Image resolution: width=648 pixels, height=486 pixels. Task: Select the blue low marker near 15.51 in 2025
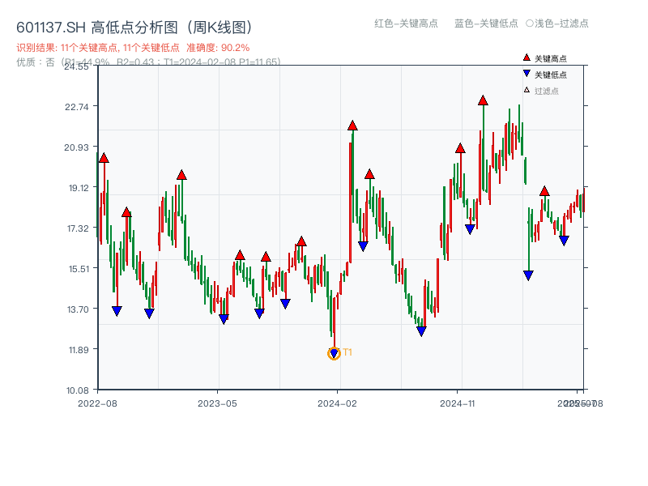pyautogui.click(x=528, y=275)
